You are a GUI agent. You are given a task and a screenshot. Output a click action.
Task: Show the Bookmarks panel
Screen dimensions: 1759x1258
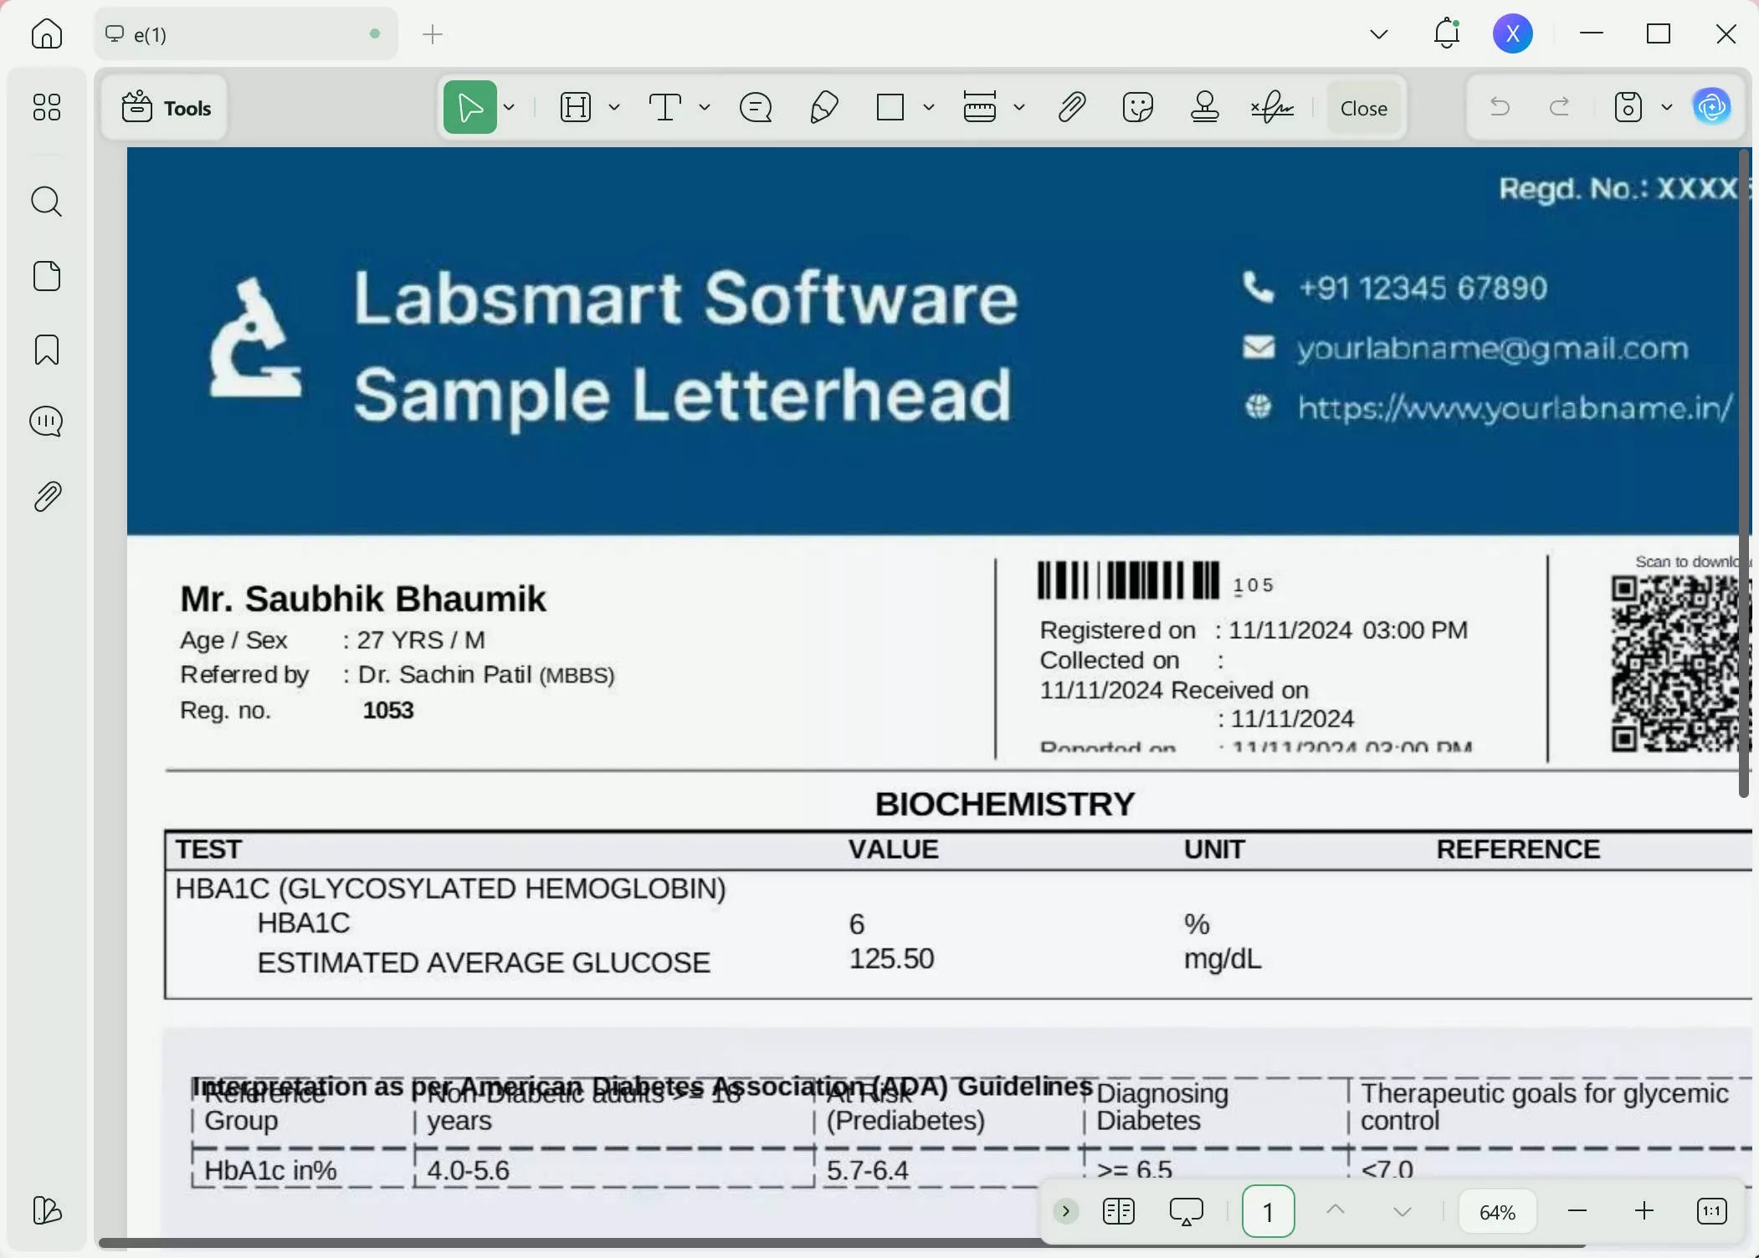point(47,350)
